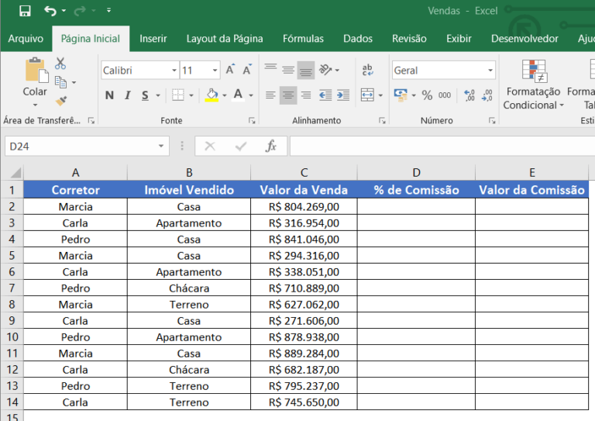Go to the Fórmulas tab

pos(303,39)
